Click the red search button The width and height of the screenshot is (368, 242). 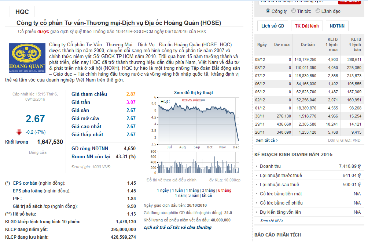349,1
